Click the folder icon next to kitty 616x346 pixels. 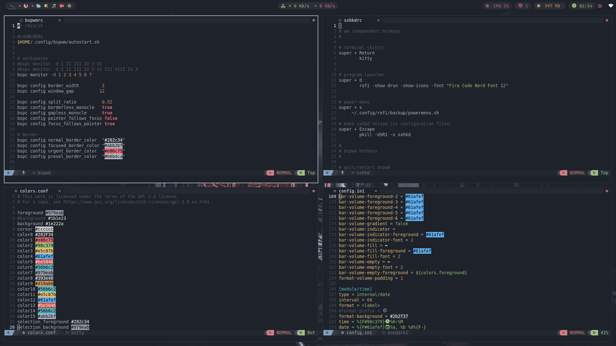[67, 333]
